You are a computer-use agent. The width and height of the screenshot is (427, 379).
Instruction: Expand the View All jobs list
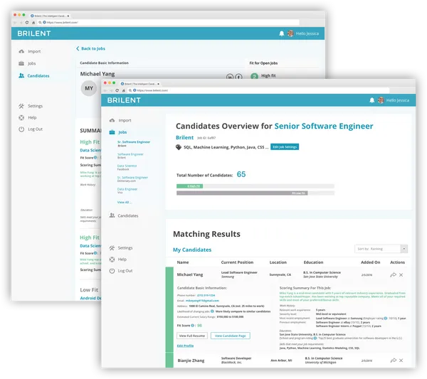pyautogui.click(x=125, y=202)
